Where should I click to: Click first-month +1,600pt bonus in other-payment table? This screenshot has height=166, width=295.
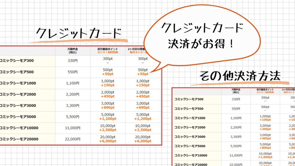tap(265, 158)
